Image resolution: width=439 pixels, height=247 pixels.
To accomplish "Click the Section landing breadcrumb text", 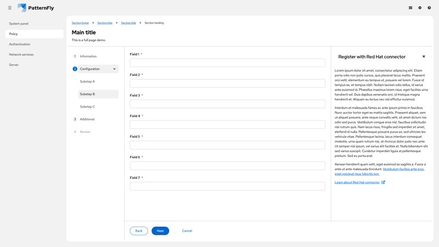I will click(154, 23).
